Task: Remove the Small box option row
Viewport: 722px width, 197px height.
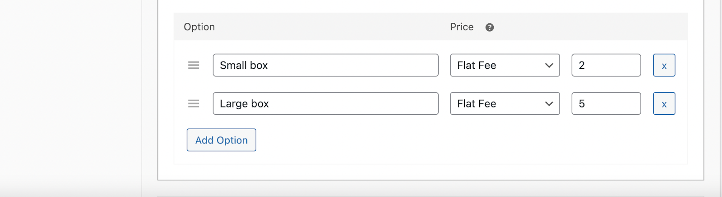Action: [x=664, y=65]
